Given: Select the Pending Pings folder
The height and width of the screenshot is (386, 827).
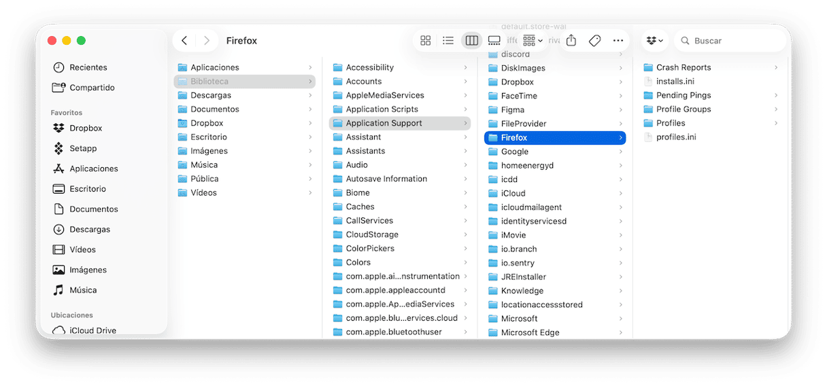Looking at the screenshot, I should (710, 95).
